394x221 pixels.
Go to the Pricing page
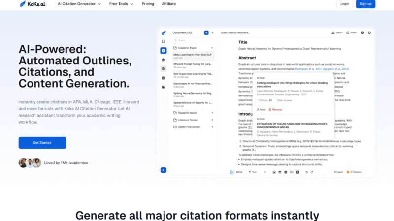(148, 4)
